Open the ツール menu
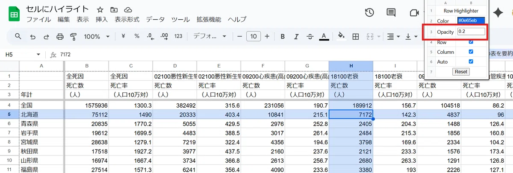513x173 pixels. (x=180, y=20)
